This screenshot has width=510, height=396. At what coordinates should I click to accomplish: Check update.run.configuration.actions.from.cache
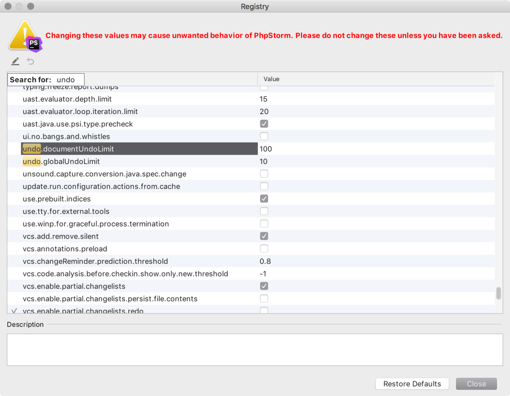264,186
